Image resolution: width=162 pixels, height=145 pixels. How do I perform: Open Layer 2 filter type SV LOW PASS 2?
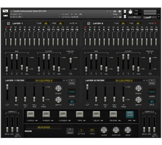click(124, 80)
